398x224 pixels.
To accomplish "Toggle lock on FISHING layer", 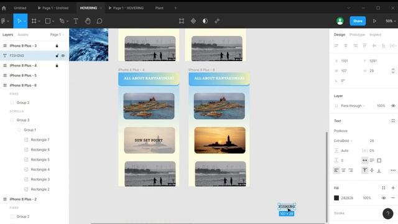I will click(x=57, y=55).
